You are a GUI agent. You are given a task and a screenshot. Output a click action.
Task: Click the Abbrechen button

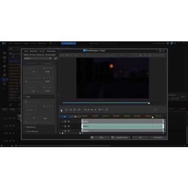pos(158,137)
